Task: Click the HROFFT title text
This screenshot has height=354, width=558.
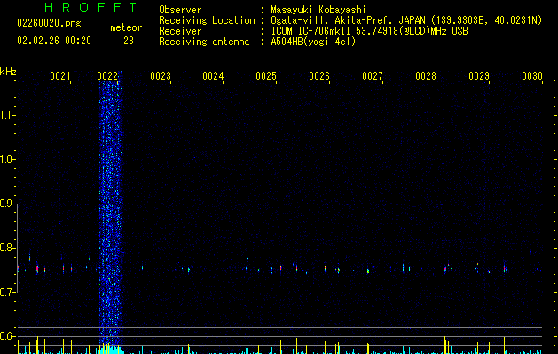Action: (x=90, y=7)
